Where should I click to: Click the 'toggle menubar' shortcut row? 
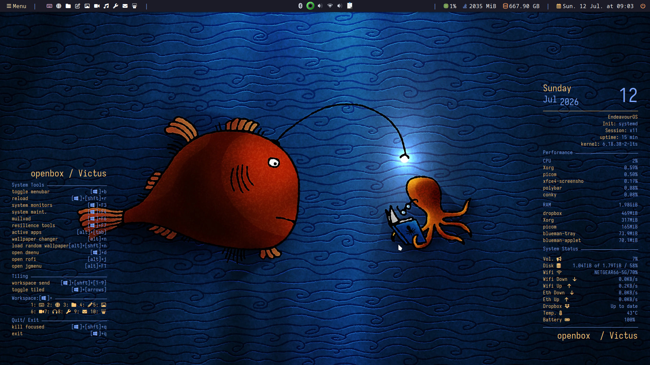click(x=59, y=192)
